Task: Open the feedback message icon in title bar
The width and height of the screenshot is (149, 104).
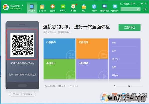Action: click(132, 4)
